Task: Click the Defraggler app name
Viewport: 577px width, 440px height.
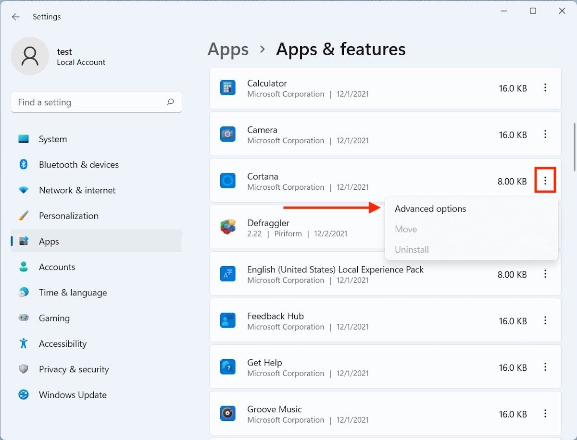Action: (x=268, y=223)
